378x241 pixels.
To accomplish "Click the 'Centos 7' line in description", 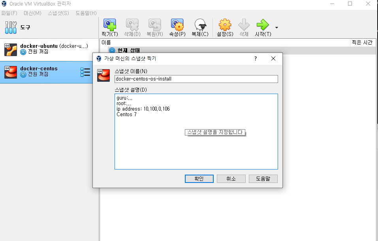I will tap(126, 114).
